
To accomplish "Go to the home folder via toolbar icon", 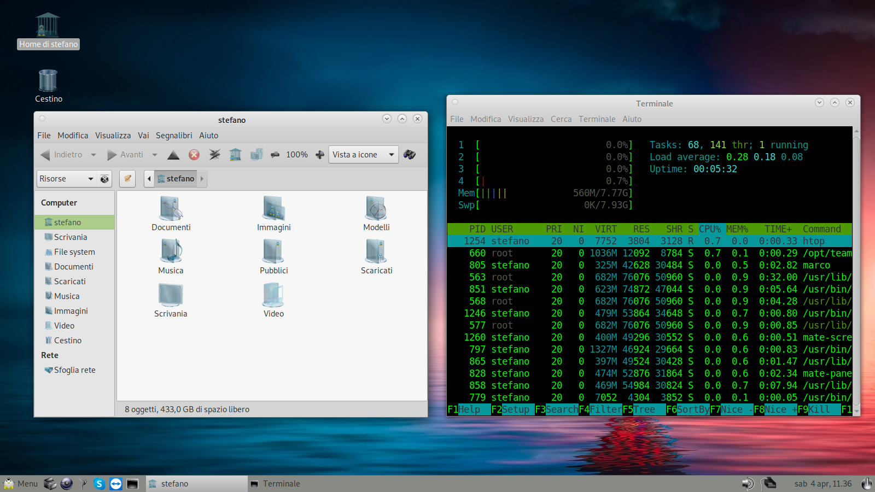I will (x=236, y=155).
